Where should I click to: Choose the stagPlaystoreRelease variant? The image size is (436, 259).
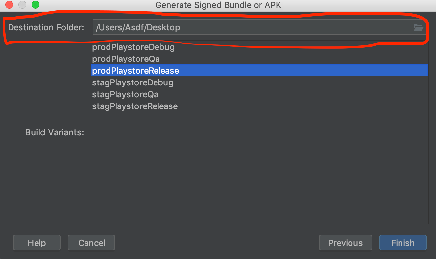135,106
